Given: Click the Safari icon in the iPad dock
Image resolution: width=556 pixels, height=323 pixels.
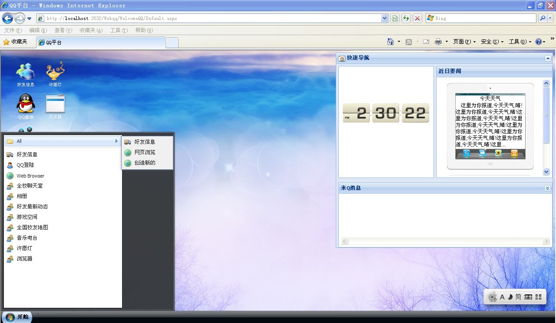Looking at the screenshot, I should coord(467,154).
